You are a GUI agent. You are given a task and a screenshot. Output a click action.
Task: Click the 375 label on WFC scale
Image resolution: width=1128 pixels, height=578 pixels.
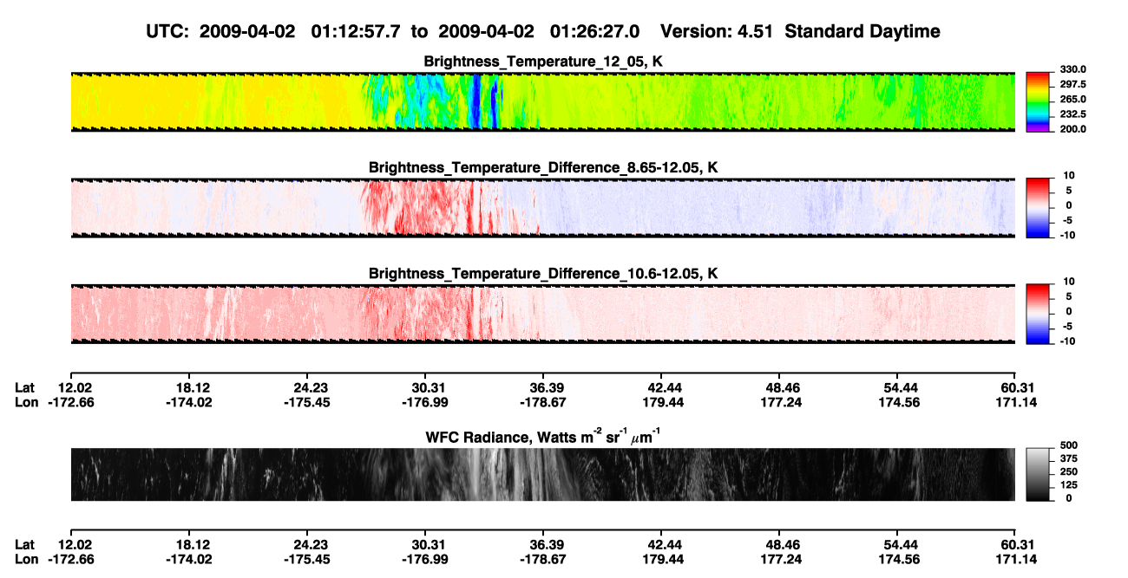(x=1068, y=460)
